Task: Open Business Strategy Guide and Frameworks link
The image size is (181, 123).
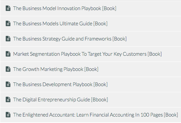Action: (x=70, y=39)
